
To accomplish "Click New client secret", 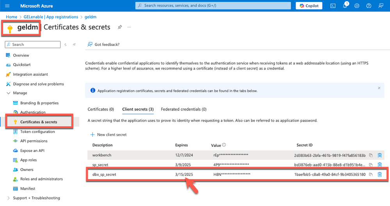I will click(x=109, y=134).
